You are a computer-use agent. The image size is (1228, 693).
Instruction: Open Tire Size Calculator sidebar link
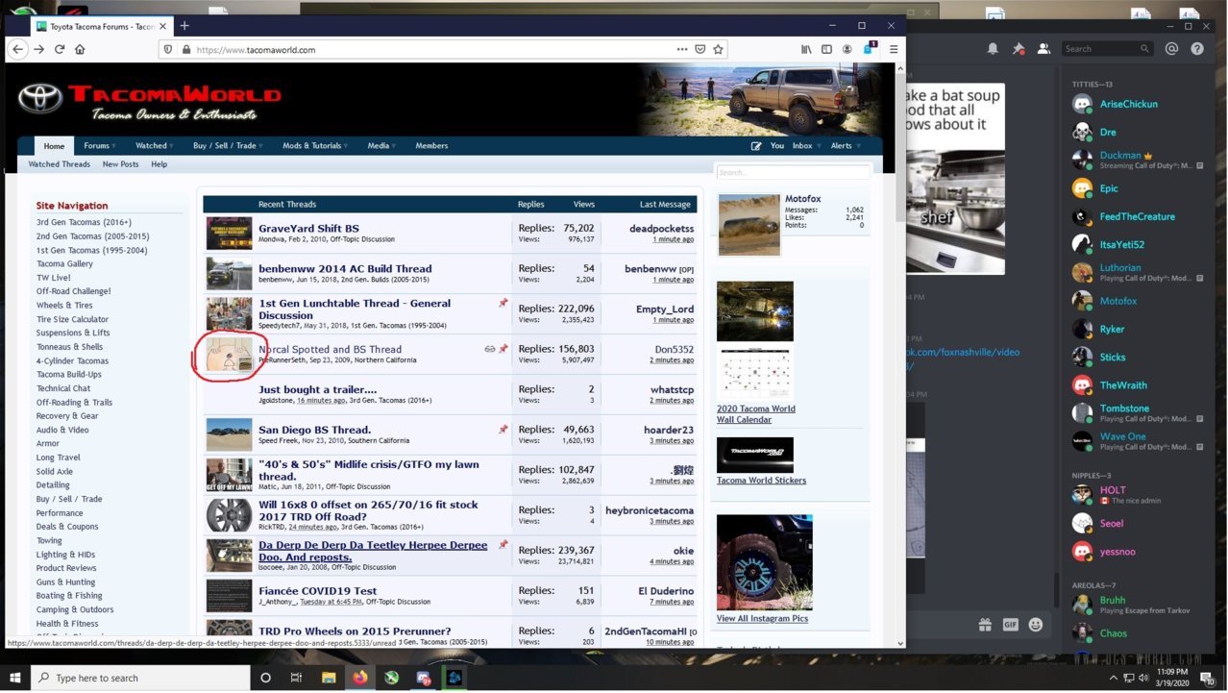[x=72, y=319]
